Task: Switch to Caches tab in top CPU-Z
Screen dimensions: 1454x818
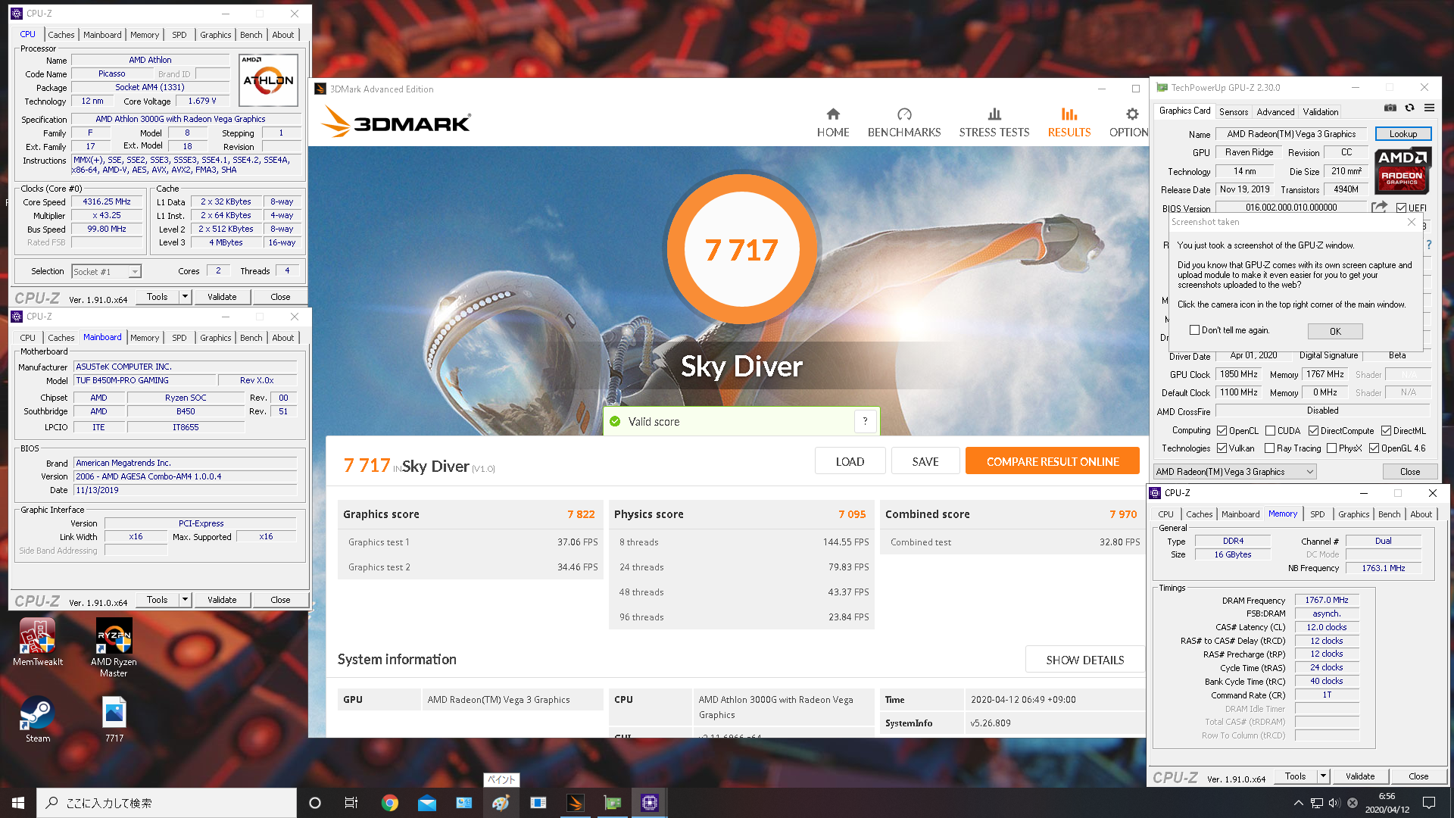Action: click(x=61, y=35)
